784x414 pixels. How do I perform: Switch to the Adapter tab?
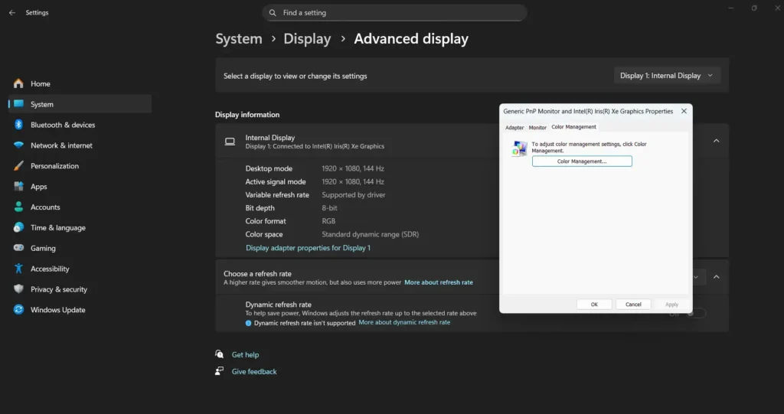tap(514, 128)
